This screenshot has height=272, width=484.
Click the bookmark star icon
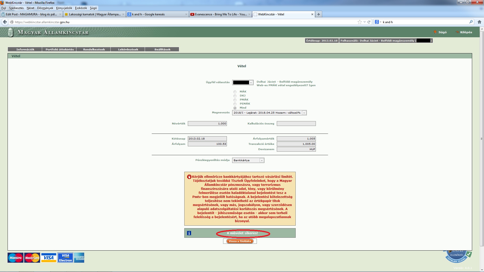pos(359,22)
